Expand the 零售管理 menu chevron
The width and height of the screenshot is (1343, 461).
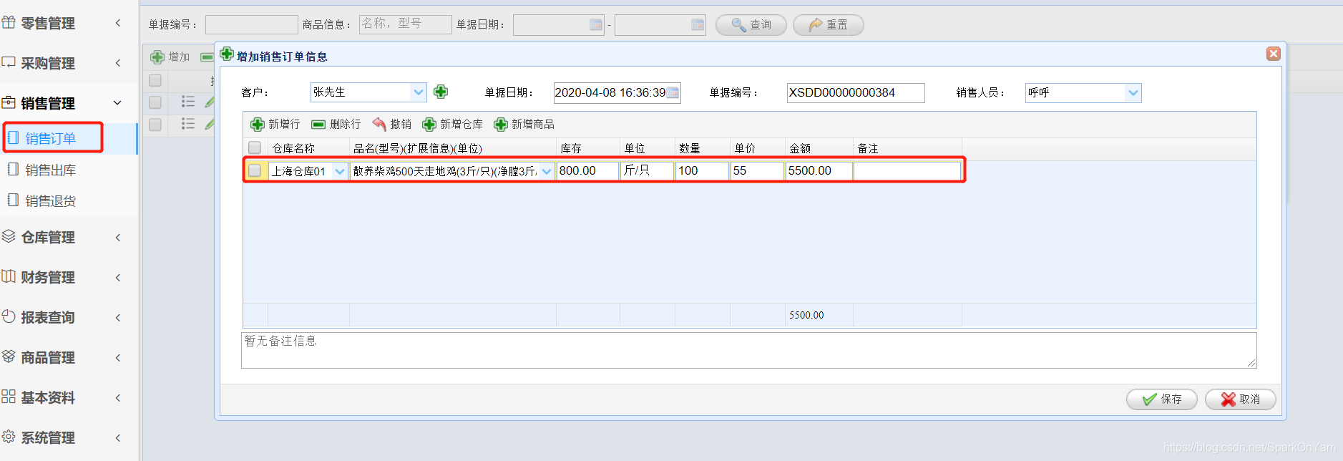pyautogui.click(x=118, y=23)
